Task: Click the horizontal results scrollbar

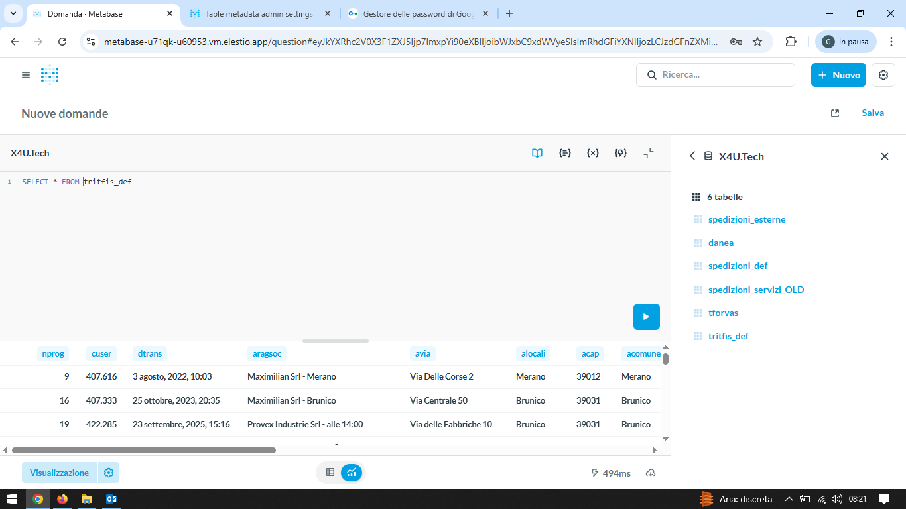Action: 143,450
